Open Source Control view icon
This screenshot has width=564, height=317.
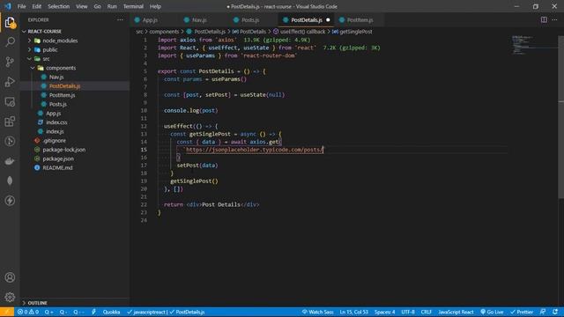click(10, 62)
